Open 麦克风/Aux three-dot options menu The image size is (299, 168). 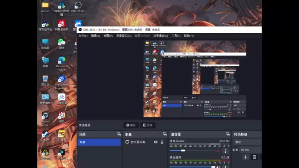tap(225, 151)
